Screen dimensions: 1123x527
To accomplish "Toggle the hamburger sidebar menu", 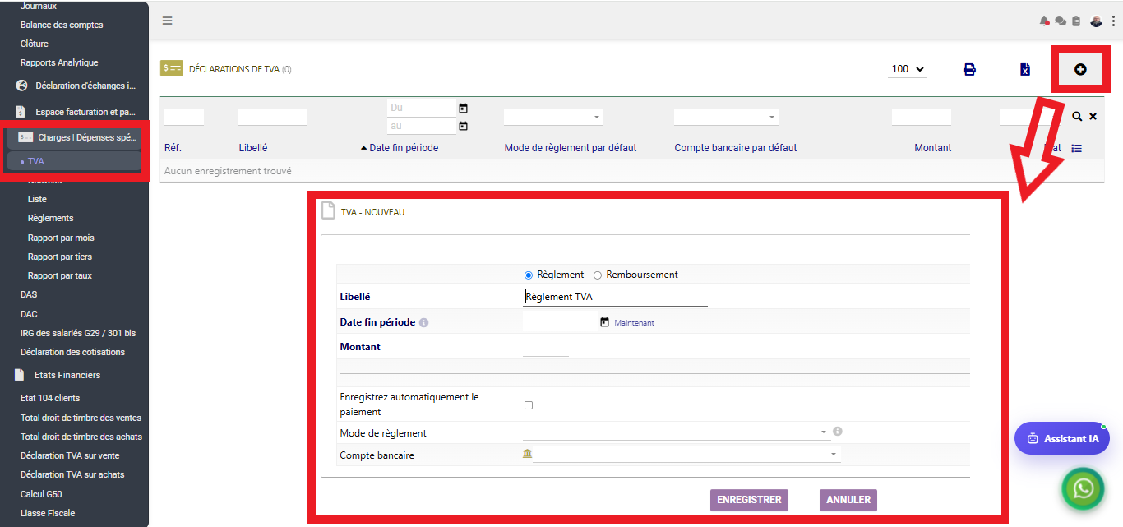I will 168,21.
